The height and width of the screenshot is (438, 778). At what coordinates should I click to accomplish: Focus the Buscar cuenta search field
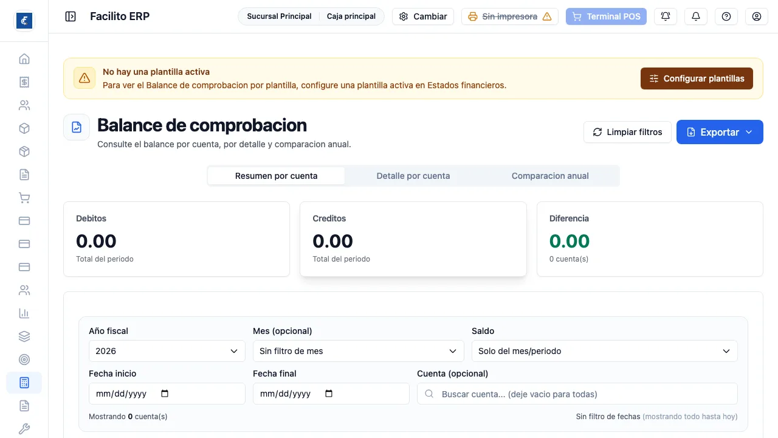tap(577, 394)
